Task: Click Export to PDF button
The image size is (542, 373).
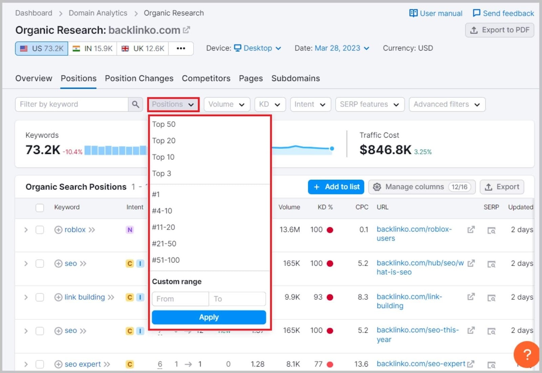Action: [500, 30]
